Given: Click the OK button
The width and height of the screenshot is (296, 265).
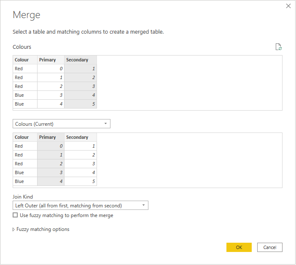Looking at the screenshot, I should click(x=239, y=247).
